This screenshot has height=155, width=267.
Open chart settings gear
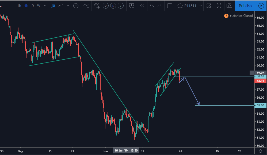tap(209, 6)
